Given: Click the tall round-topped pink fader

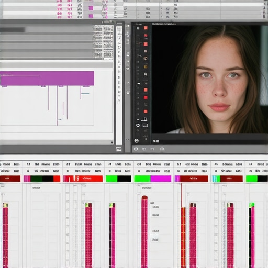Looking at the screenshot, I should [144, 232].
